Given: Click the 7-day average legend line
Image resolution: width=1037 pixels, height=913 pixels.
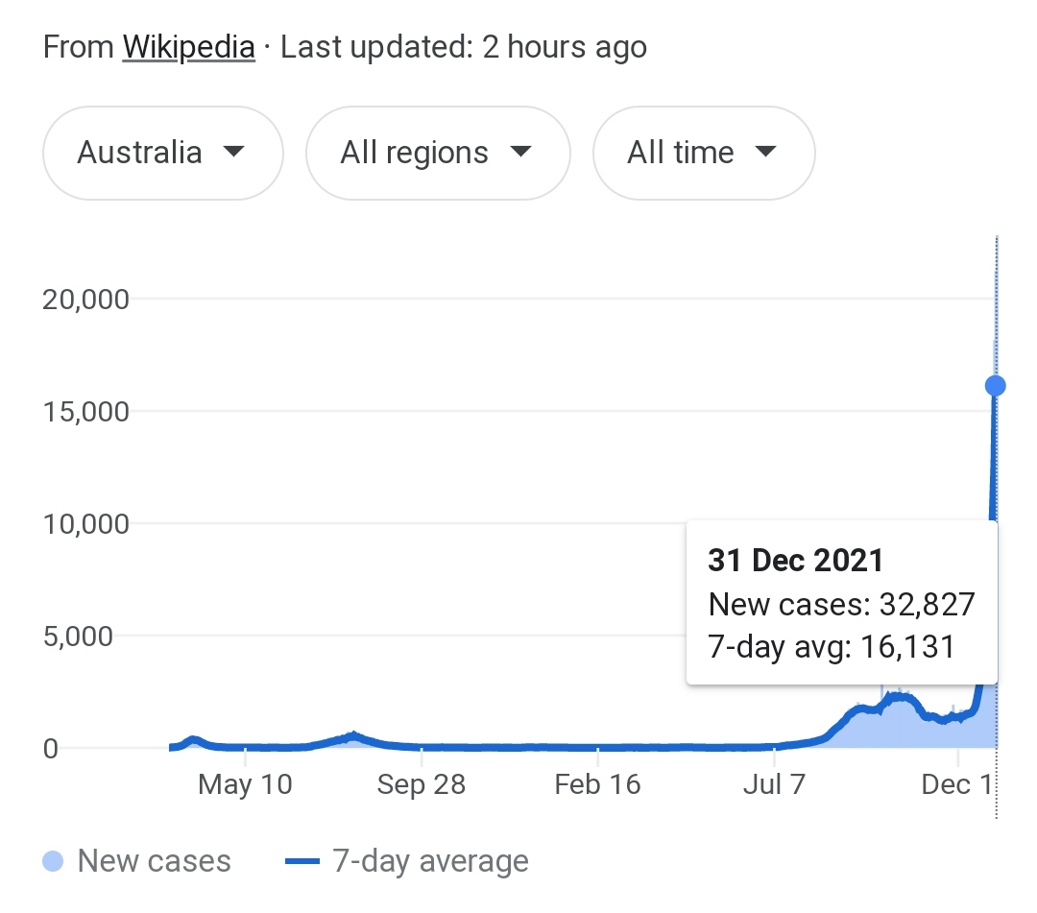Looking at the screenshot, I should tap(302, 861).
